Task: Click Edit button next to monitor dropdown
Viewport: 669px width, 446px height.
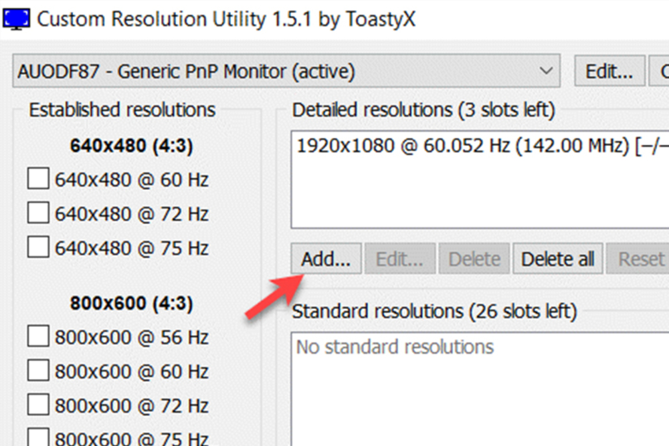Action: (x=609, y=71)
